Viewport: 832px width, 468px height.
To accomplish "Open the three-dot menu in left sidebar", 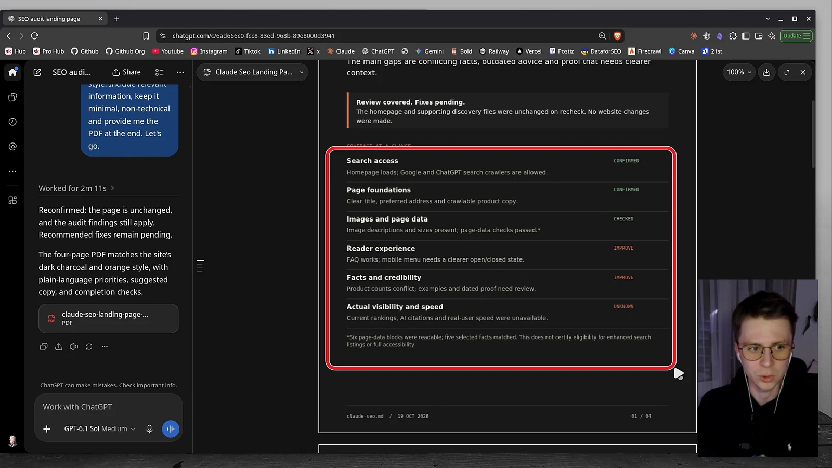I will point(12,171).
